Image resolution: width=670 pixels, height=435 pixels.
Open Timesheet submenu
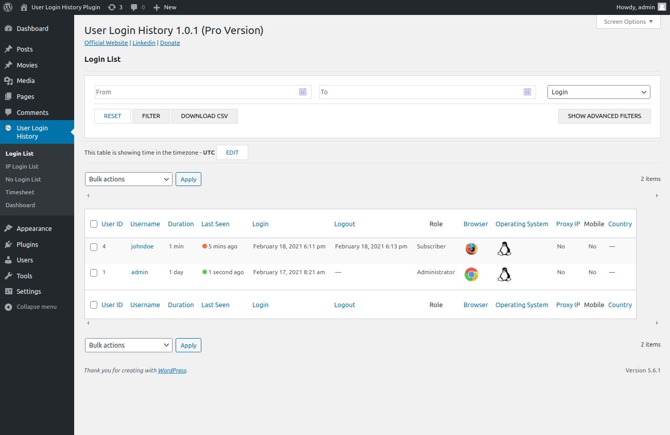[x=20, y=192]
